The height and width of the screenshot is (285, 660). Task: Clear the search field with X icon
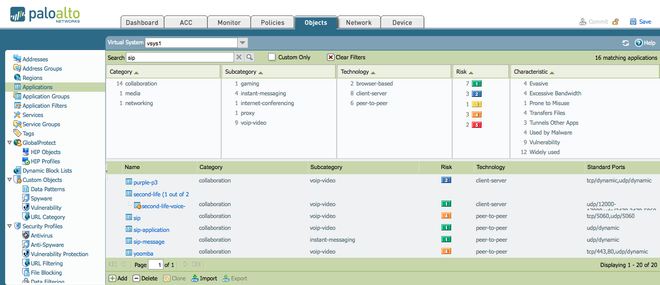point(239,57)
